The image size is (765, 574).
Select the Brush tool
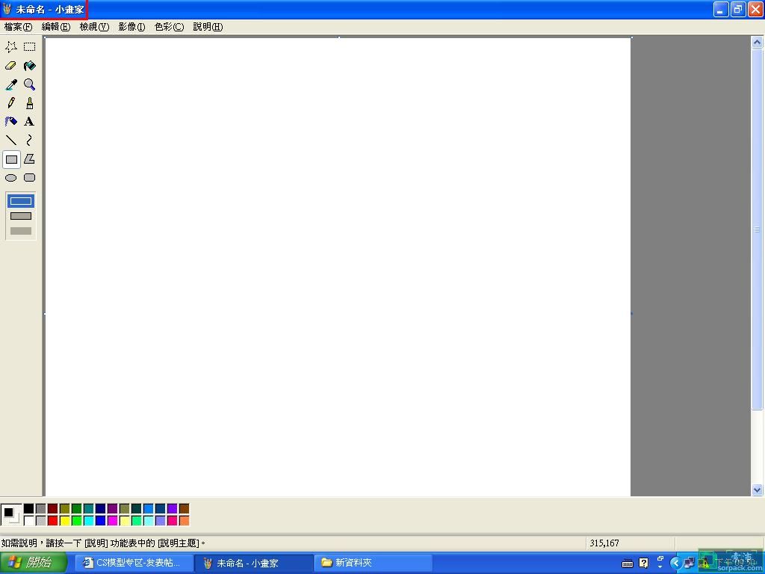pyautogui.click(x=30, y=103)
